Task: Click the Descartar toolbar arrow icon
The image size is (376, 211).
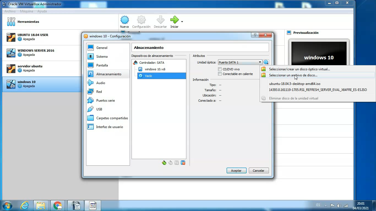Action: [160, 22]
